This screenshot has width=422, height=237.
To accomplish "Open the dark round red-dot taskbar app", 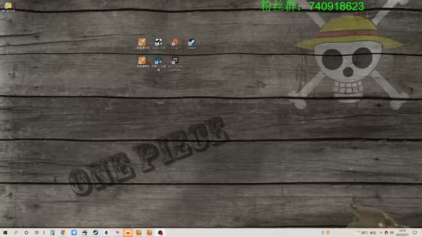I will 160,232.
